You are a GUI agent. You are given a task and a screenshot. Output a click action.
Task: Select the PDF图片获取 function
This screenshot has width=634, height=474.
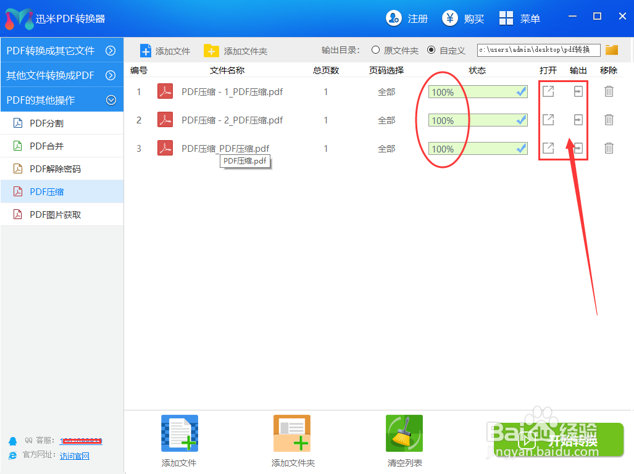(x=62, y=215)
